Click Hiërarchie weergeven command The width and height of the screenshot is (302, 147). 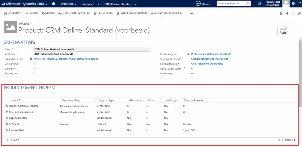click(x=132, y=13)
